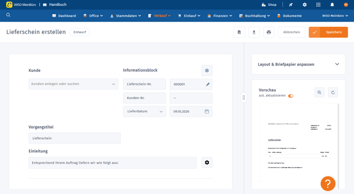The image size is (354, 194).
Task: Open settings gear in top bar
Action: tap(304, 5)
